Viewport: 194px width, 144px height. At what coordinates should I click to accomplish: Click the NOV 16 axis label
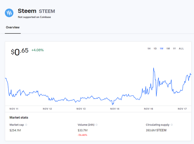click(x=149, y=109)
